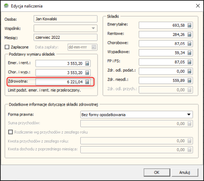Open calculator for Zdr. odl. podat. field
Image resolution: width=204 pixels, height=181 pixels.
coord(189,71)
